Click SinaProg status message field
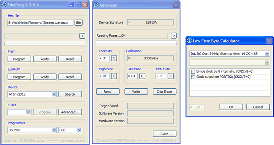Viewport: 274px width, 145px height. tap(40, 36)
